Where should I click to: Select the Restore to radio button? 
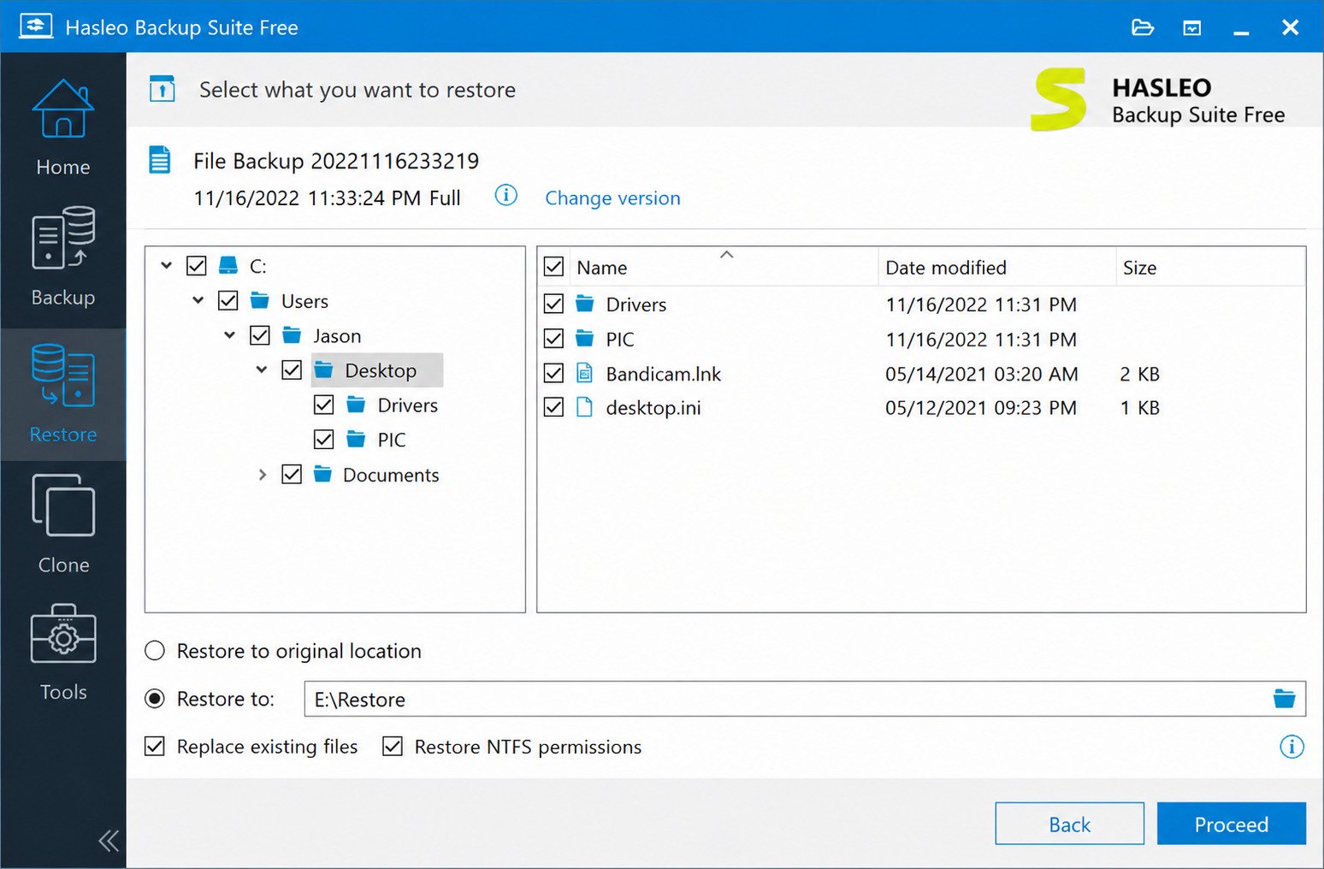(x=155, y=699)
